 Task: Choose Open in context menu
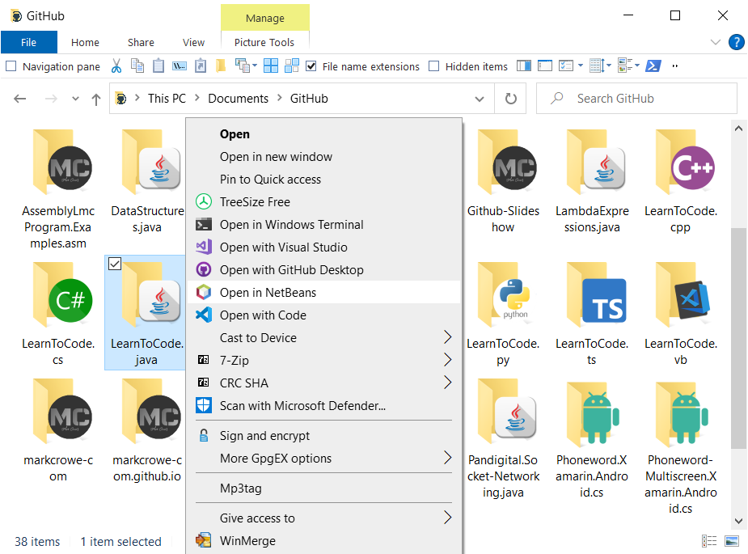[x=324, y=134]
